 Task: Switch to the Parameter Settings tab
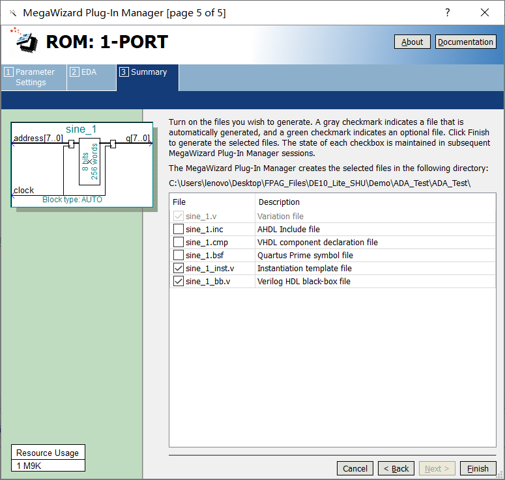(34, 77)
